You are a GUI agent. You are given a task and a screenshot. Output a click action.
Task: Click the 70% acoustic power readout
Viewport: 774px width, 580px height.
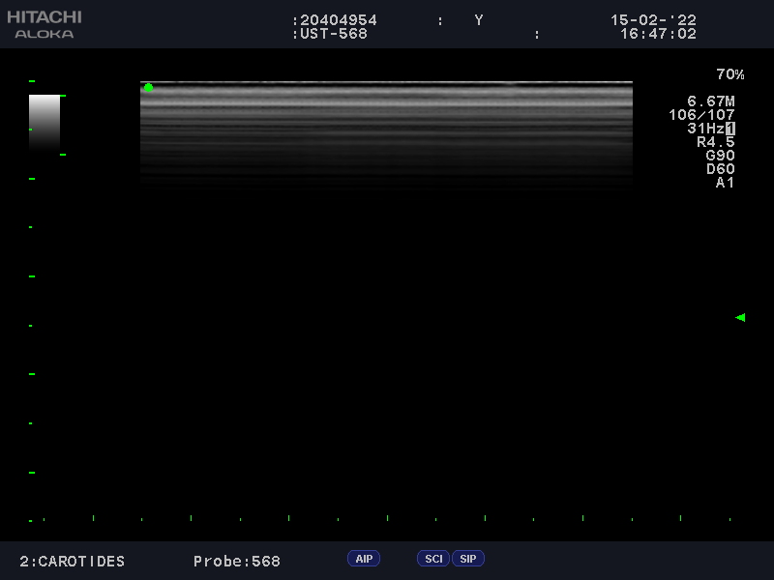(729, 74)
